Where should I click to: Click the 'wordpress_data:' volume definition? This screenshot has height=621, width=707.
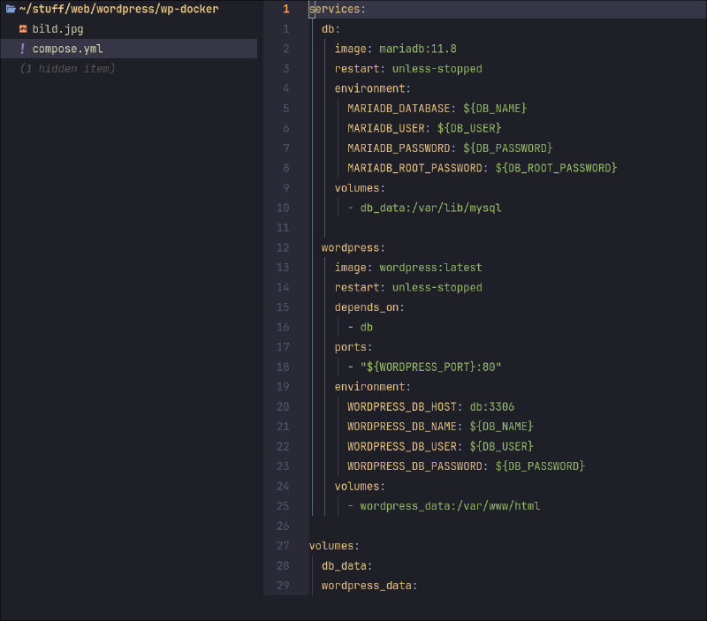pyautogui.click(x=369, y=586)
